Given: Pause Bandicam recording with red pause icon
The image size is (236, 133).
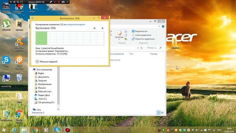Looking at the screenshot, I should pos(55,2).
